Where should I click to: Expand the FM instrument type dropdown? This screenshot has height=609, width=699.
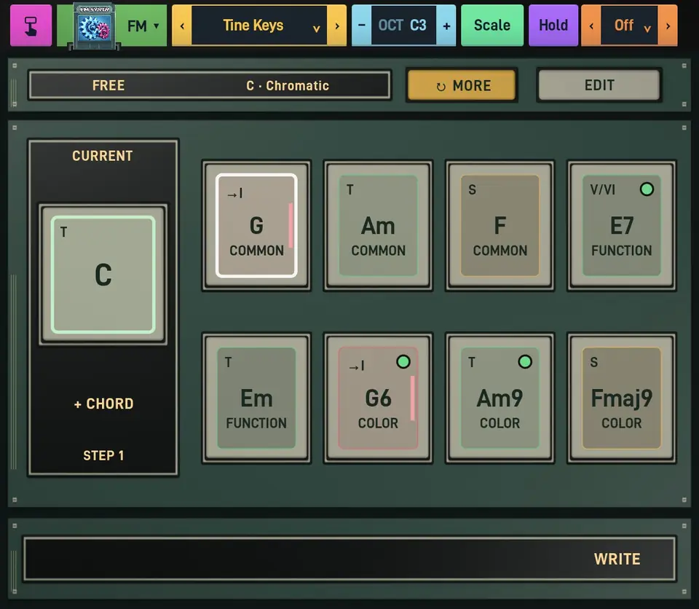click(x=143, y=26)
